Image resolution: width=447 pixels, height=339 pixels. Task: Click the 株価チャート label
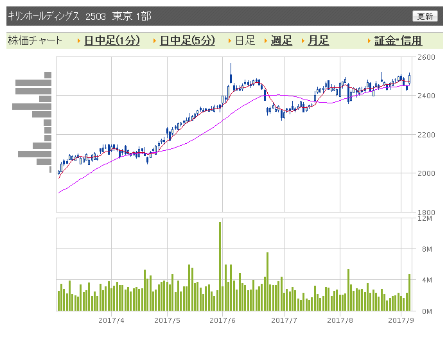(x=35, y=40)
